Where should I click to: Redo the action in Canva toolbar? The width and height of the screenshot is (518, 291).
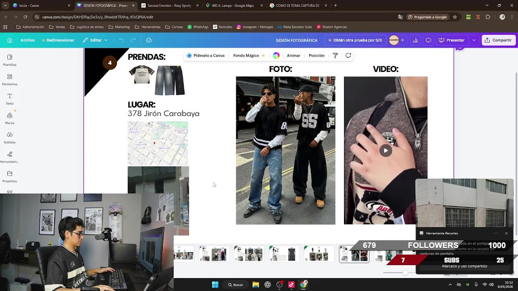(133, 40)
